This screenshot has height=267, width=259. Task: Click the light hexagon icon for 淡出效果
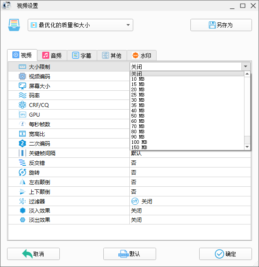pyautogui.click(x=22, y=220)
